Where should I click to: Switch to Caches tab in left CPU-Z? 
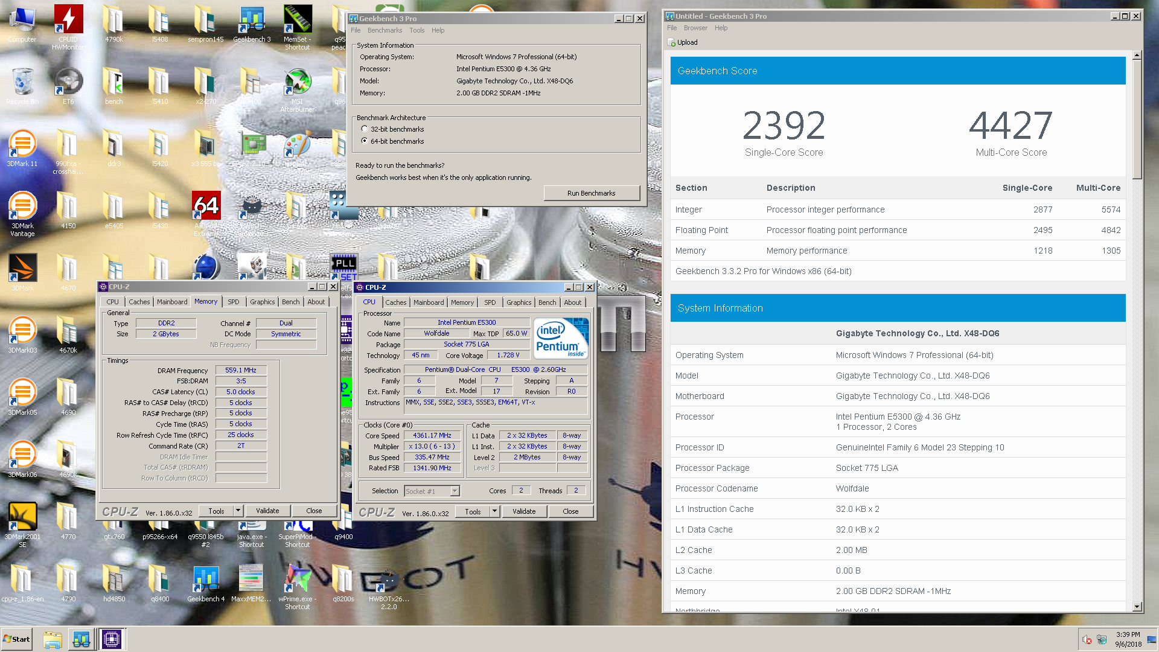click(139, 302)
